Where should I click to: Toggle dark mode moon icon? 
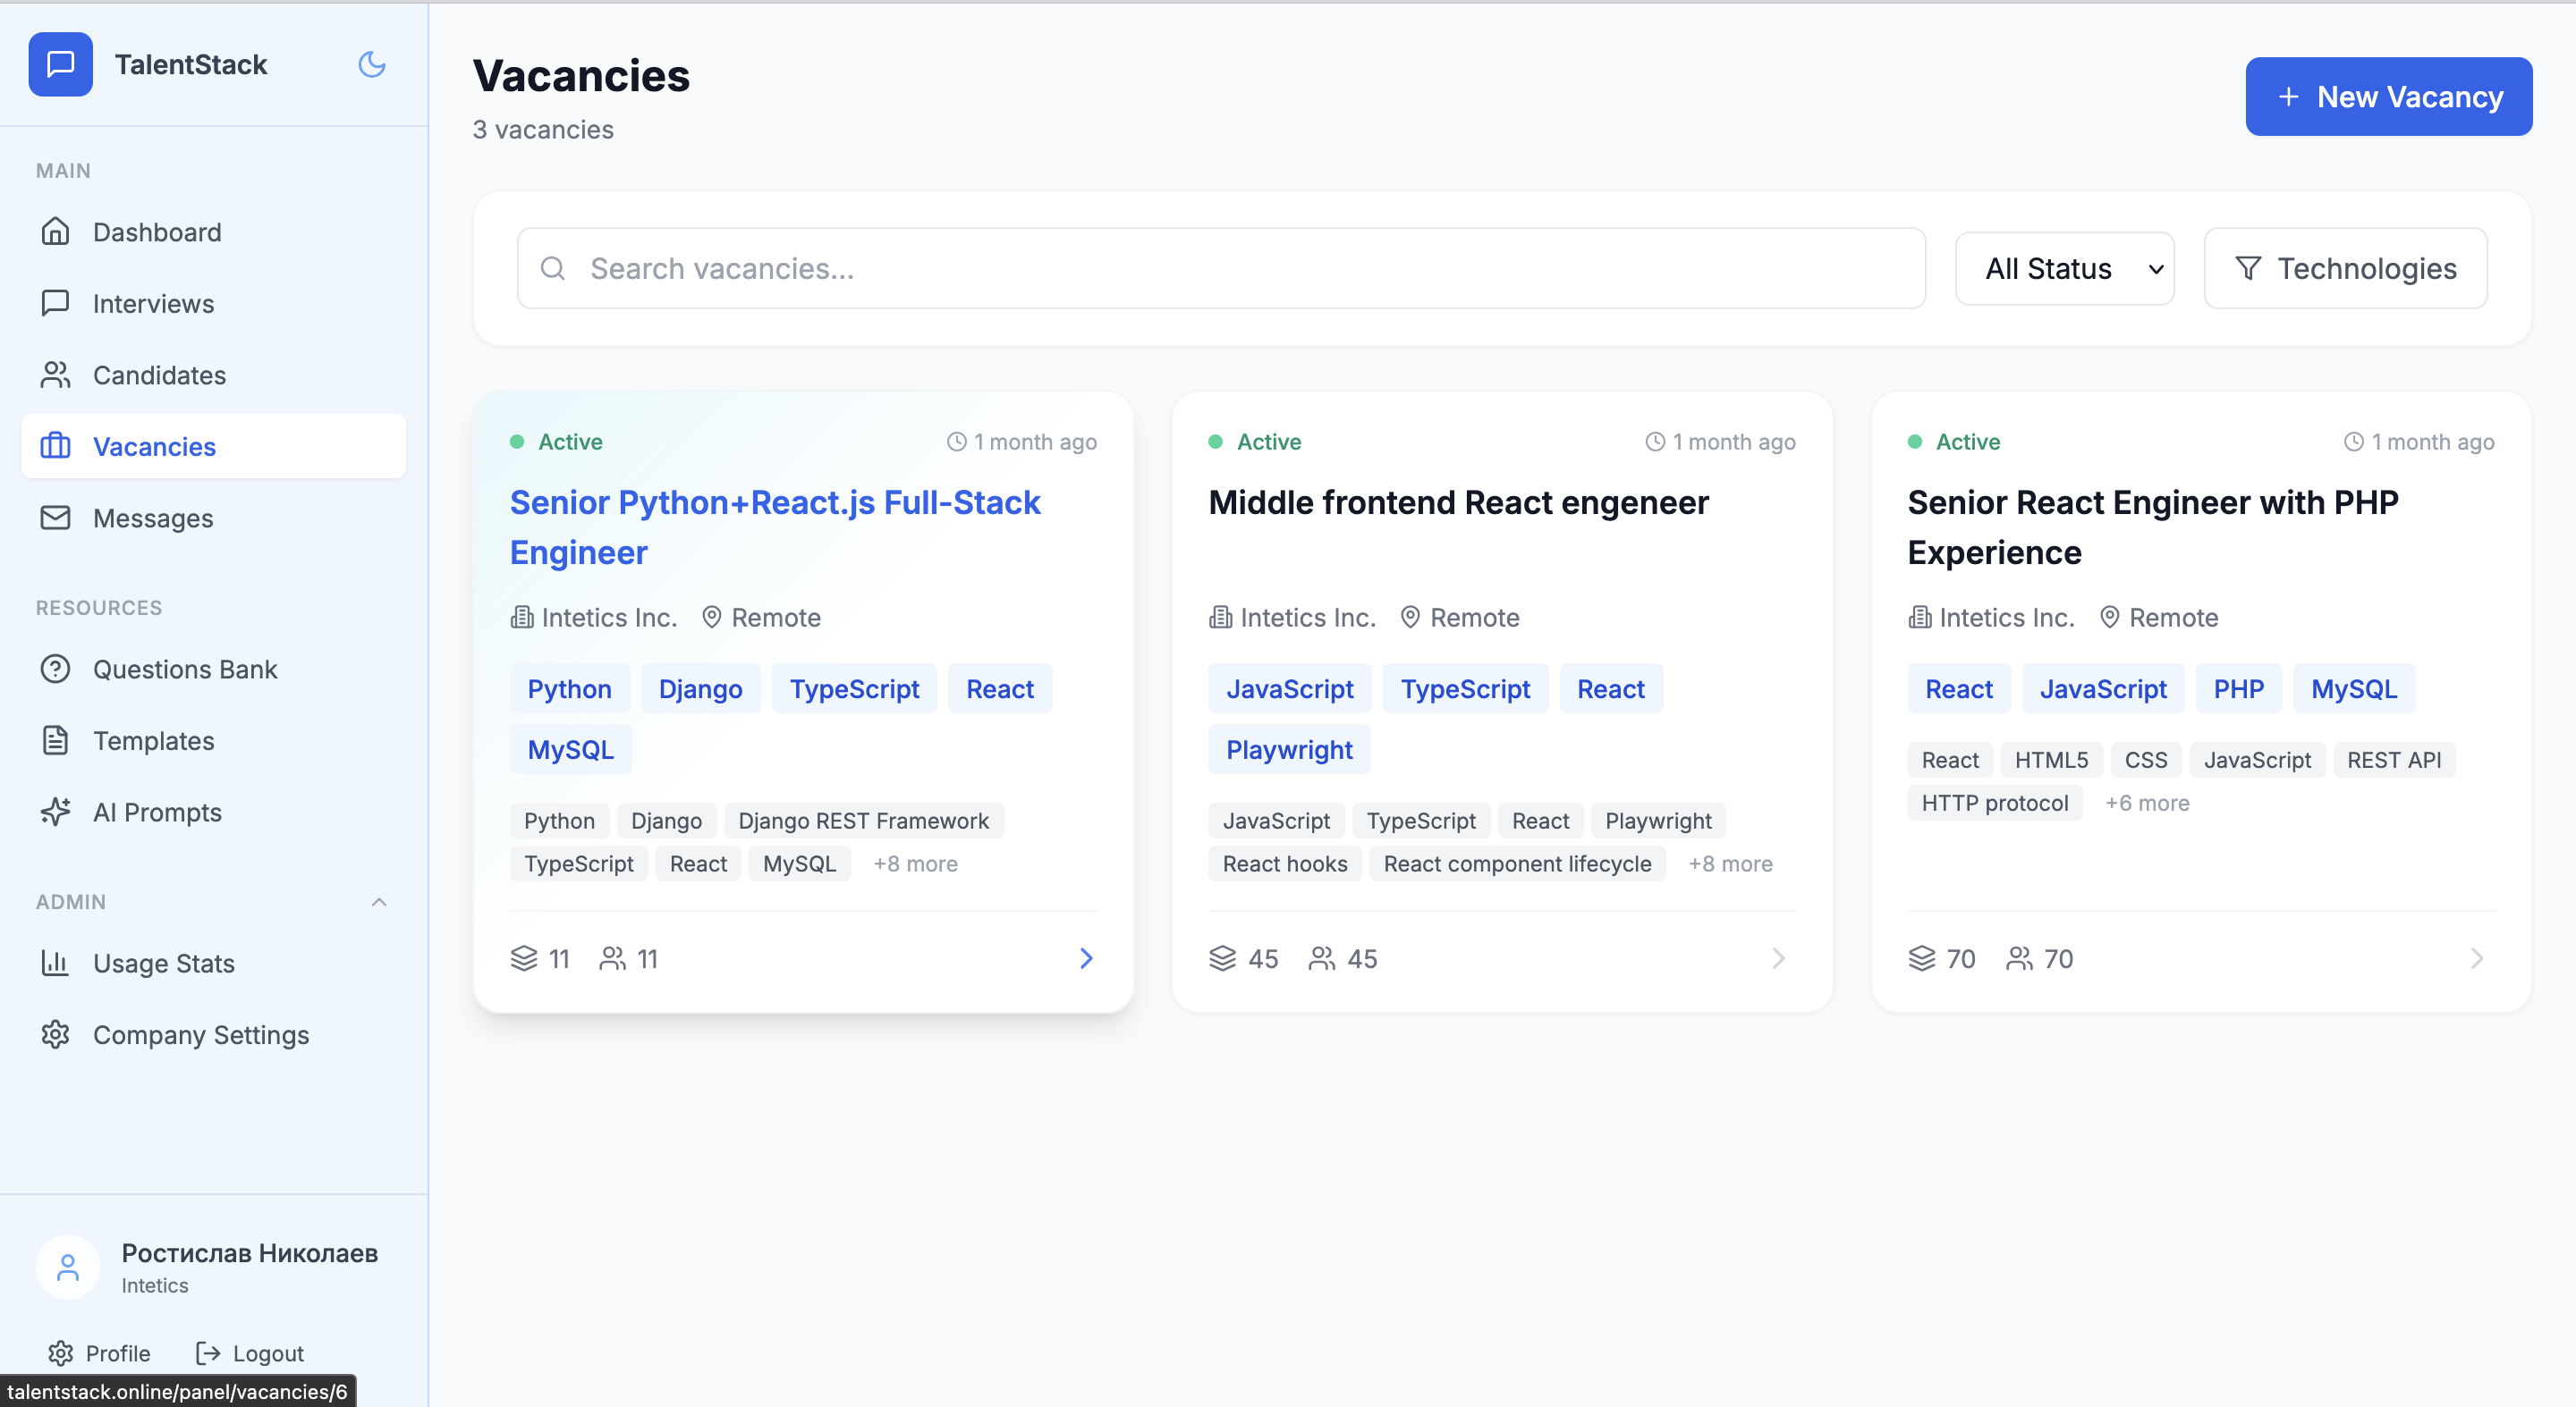tap(371, 65)
